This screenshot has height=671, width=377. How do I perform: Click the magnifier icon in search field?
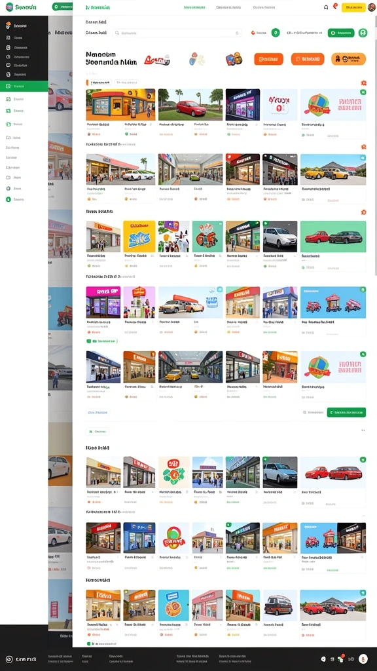click(117, 33)
